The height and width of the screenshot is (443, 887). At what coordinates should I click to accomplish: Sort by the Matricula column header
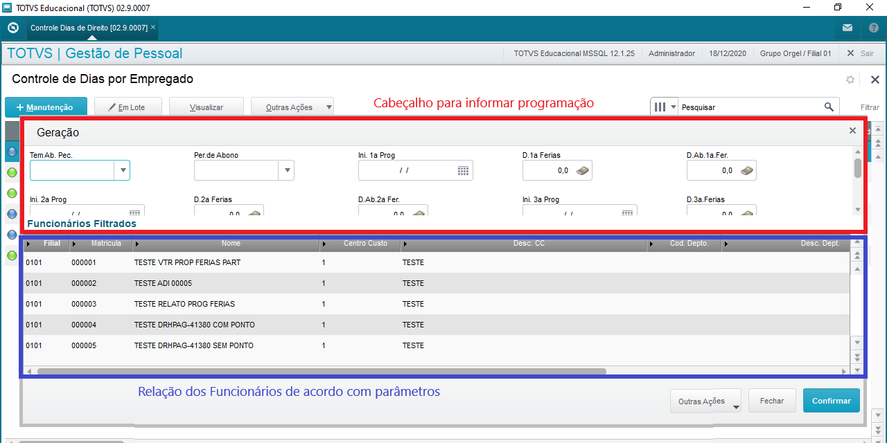100,244
